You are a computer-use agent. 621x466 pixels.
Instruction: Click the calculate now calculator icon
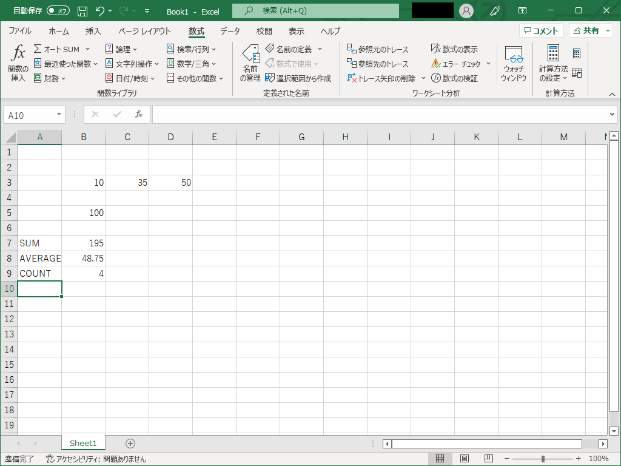[x=577, y=53]
